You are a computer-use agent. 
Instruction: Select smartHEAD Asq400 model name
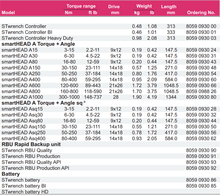point(23,139)
